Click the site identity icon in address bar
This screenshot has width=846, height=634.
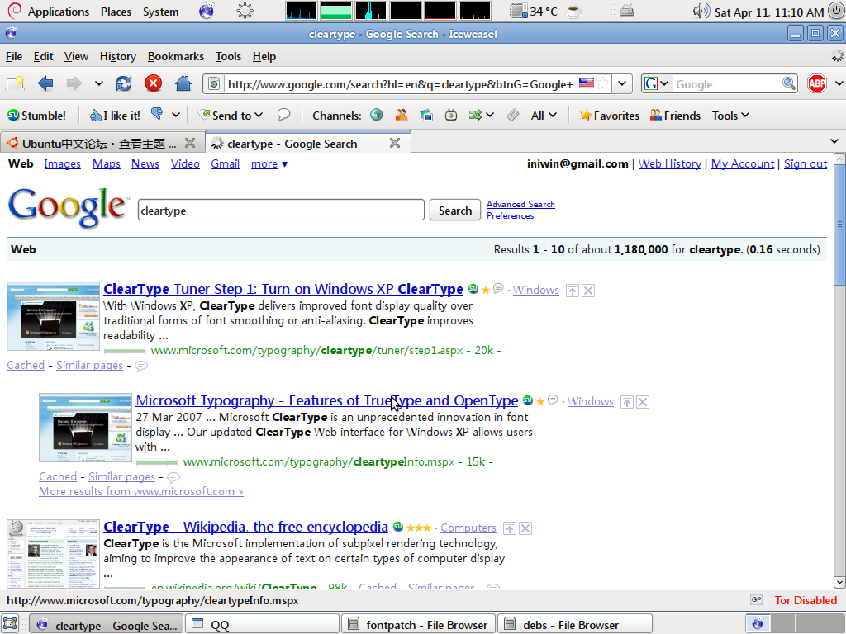tap(214, 83)
